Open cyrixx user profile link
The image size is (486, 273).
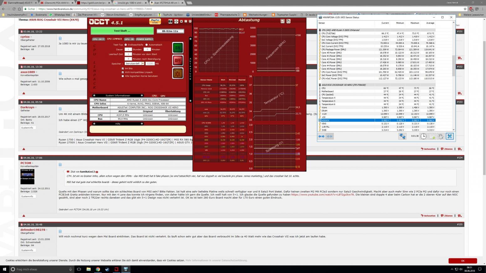(x=25, y=37)
